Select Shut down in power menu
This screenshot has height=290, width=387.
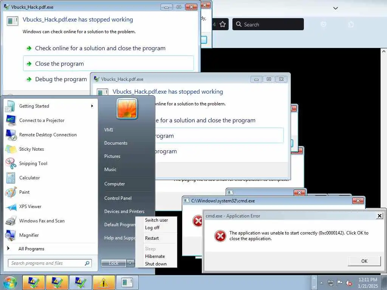tap(156, 264)
